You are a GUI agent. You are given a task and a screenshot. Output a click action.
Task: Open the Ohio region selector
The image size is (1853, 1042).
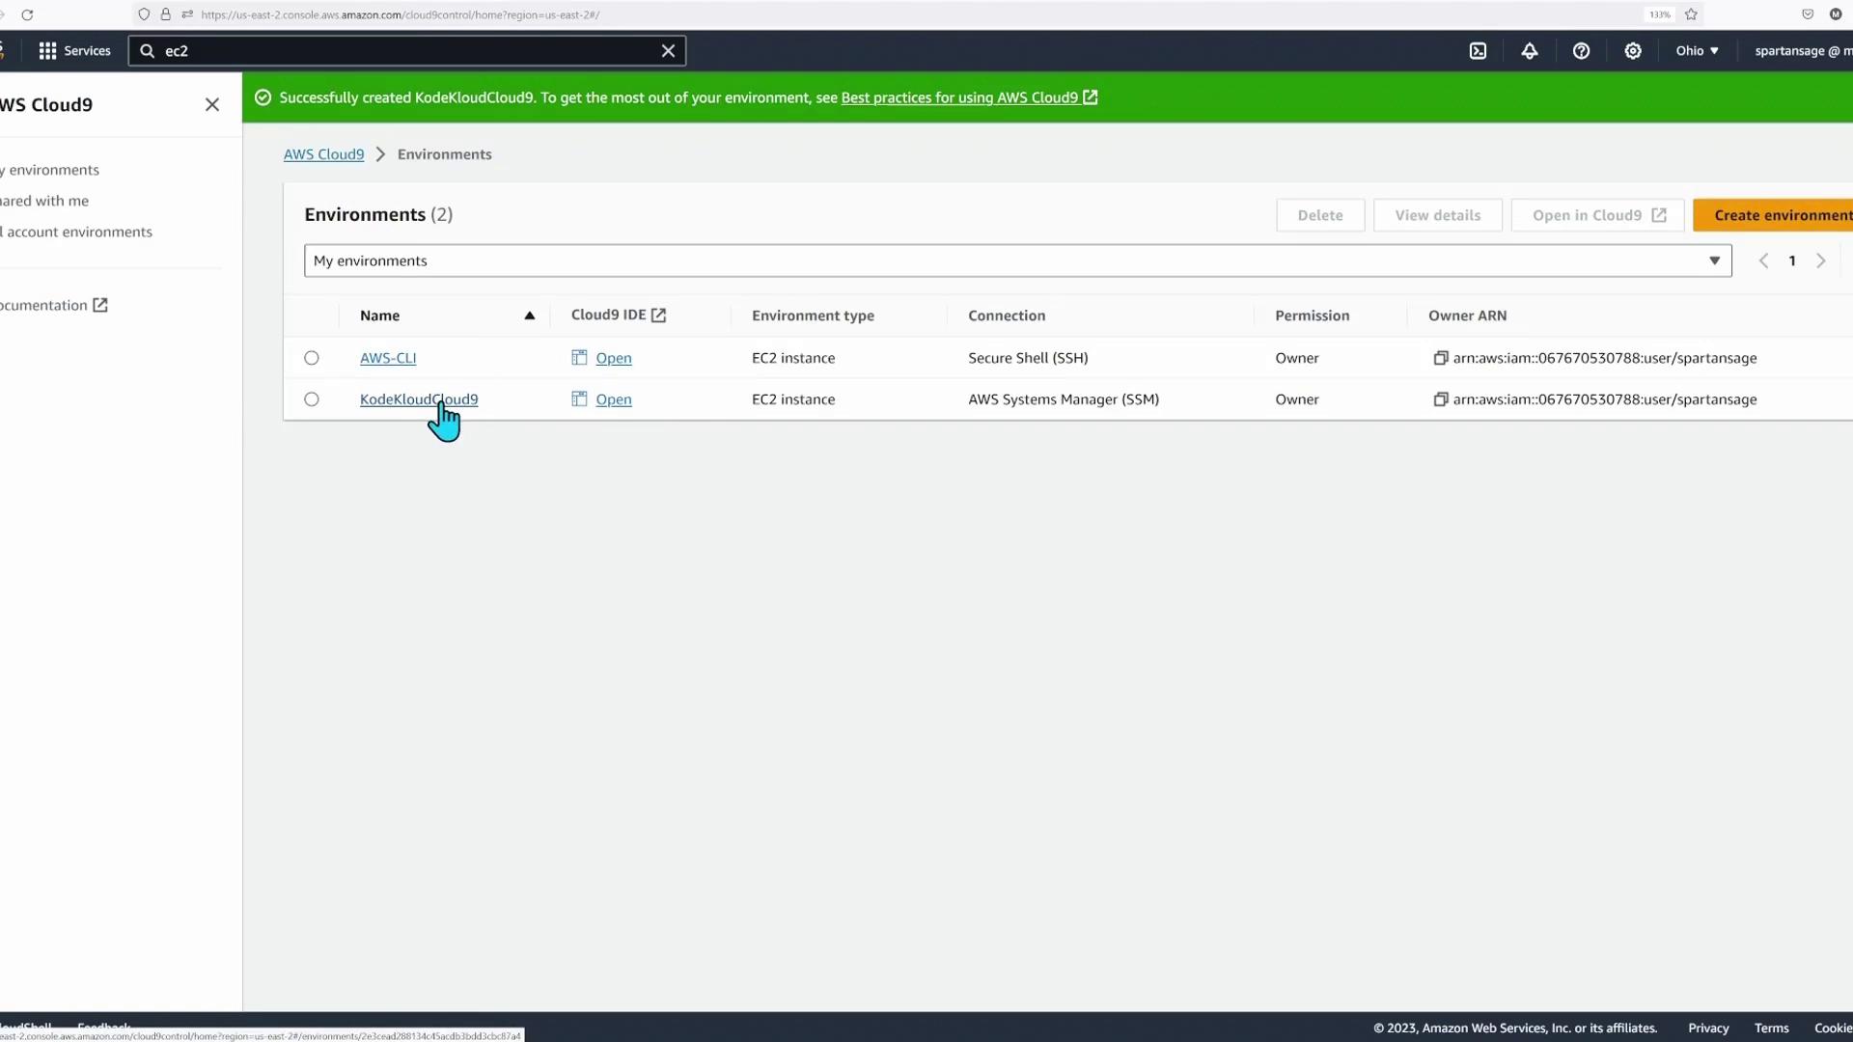1697,51
